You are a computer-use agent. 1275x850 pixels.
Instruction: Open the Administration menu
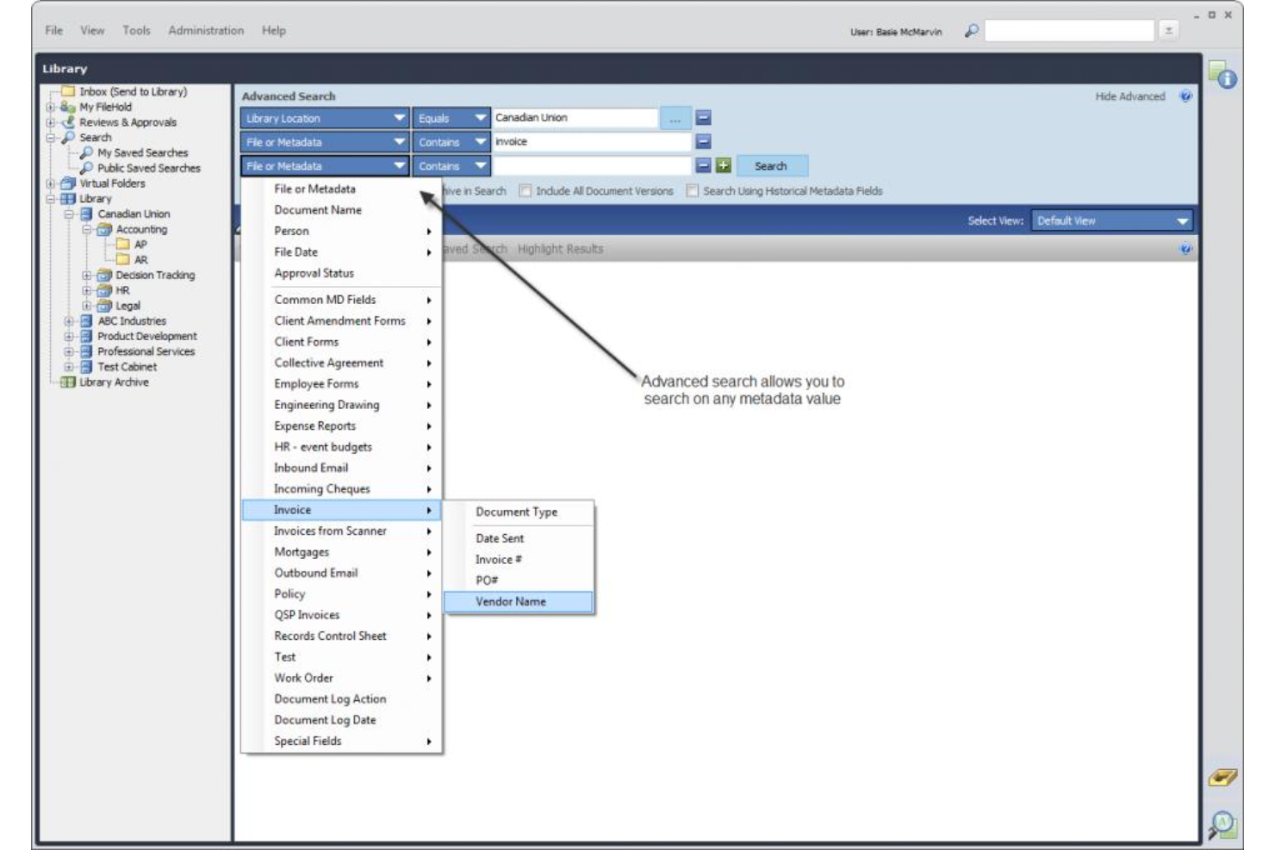point(206,30)
